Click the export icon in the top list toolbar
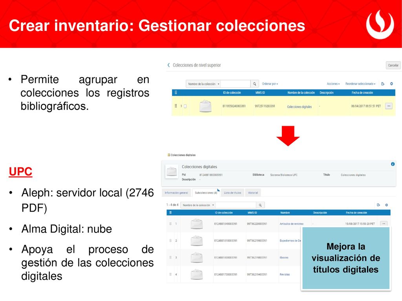The height and width of the screenshot is (301, 402). (383, 84)
